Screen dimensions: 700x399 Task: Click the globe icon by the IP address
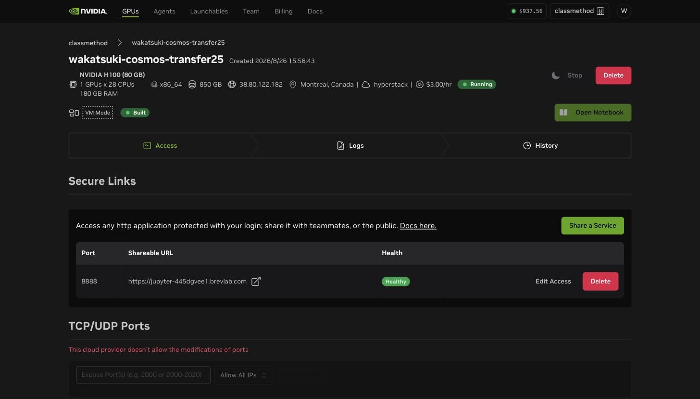[x=232, y=84]
